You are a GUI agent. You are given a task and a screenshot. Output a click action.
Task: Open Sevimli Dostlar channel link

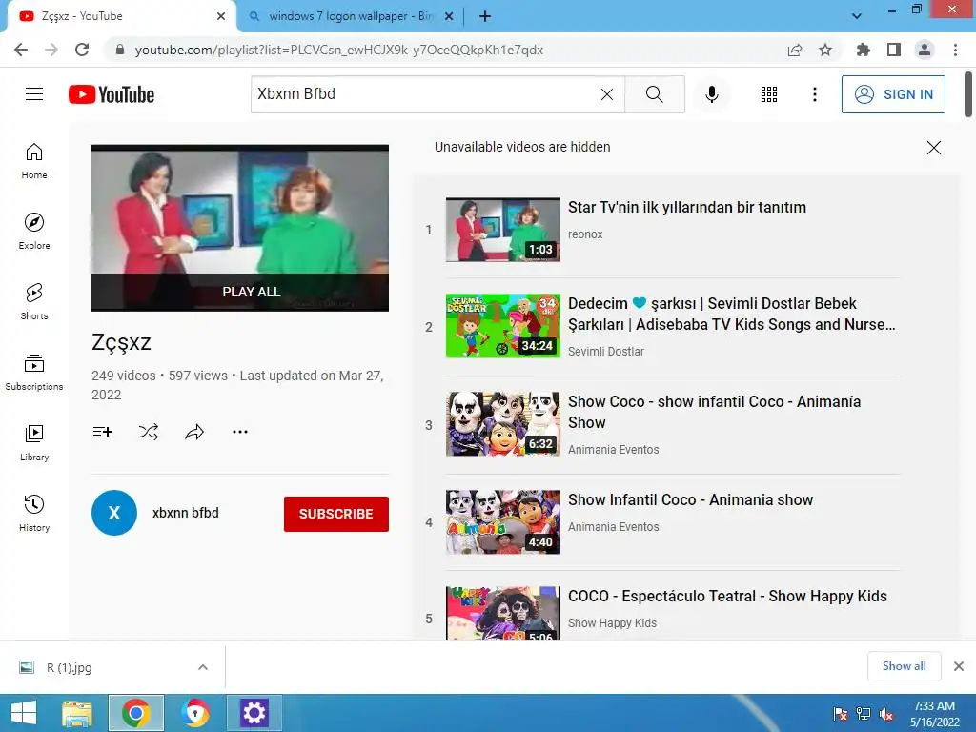[605, 352]
